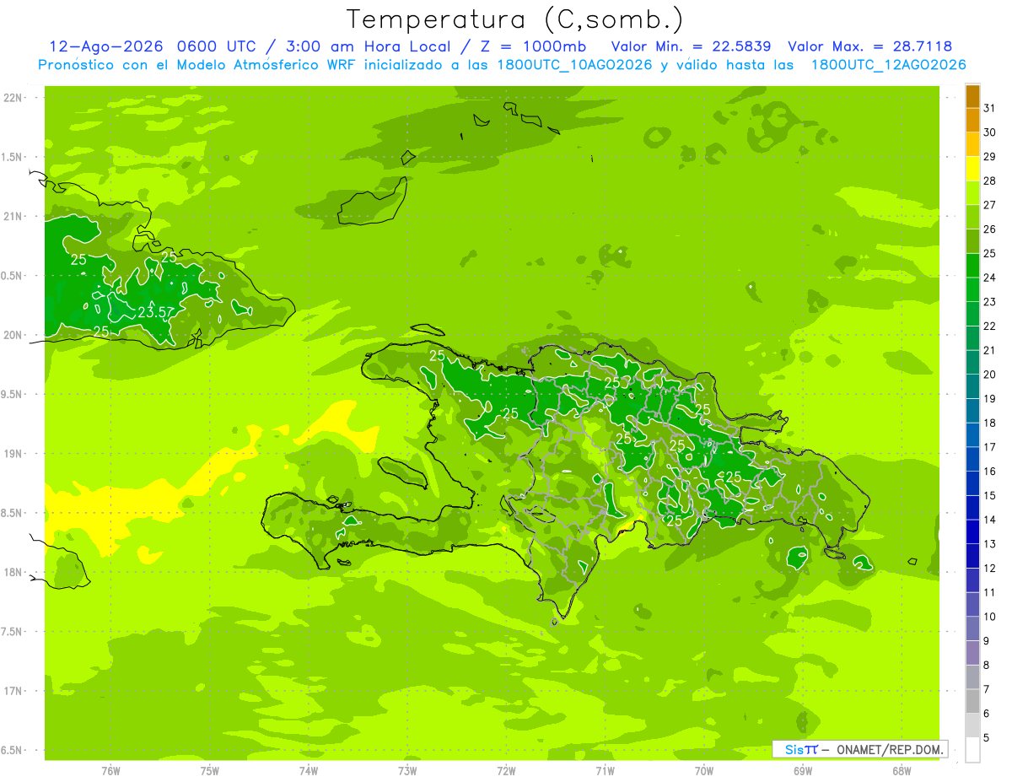Click the title "Temperatura (C,somb.)"
The height and width of the screenshot is (782, 1012).
click(515, 19)
